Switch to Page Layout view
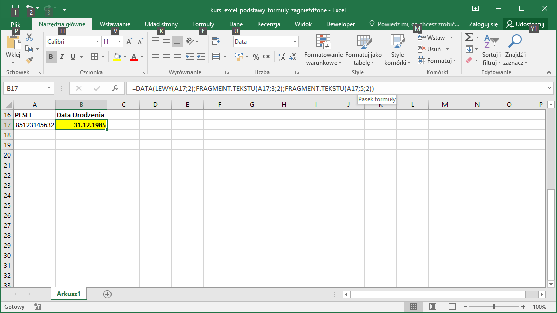Screen dimensions: 557x313 [x=432, y=307]
